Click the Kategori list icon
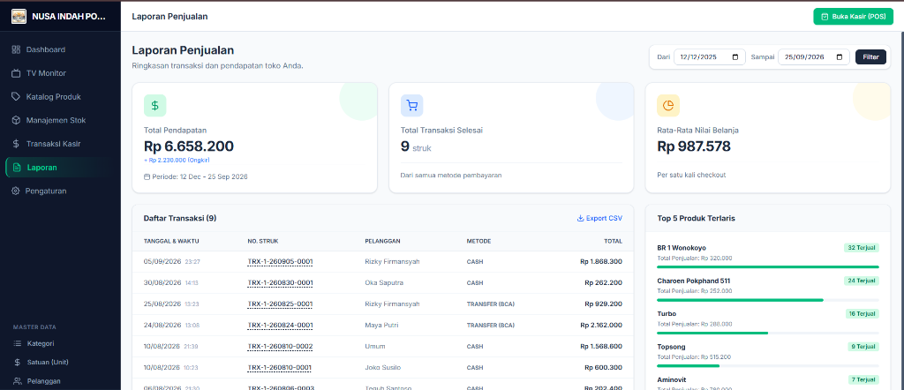This screenshot has width=904, height=390. tap(18, 343)
